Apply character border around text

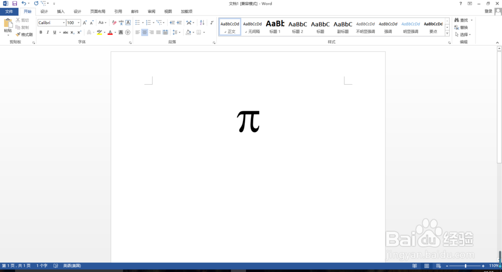point(128,23)
